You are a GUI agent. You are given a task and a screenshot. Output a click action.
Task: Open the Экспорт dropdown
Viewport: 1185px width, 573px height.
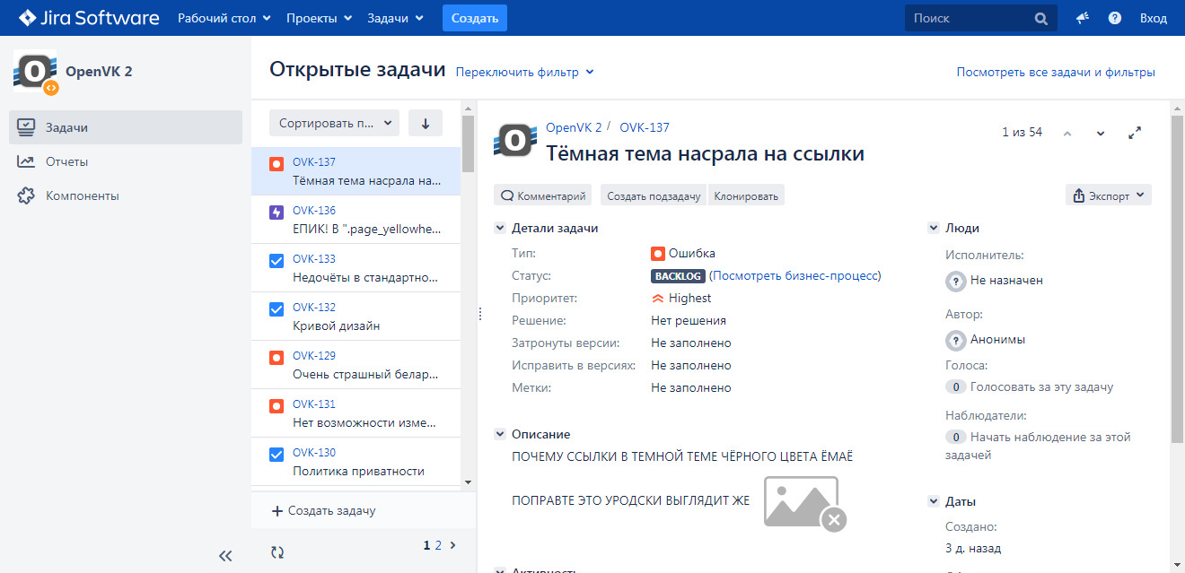[x=1109, y=195]
